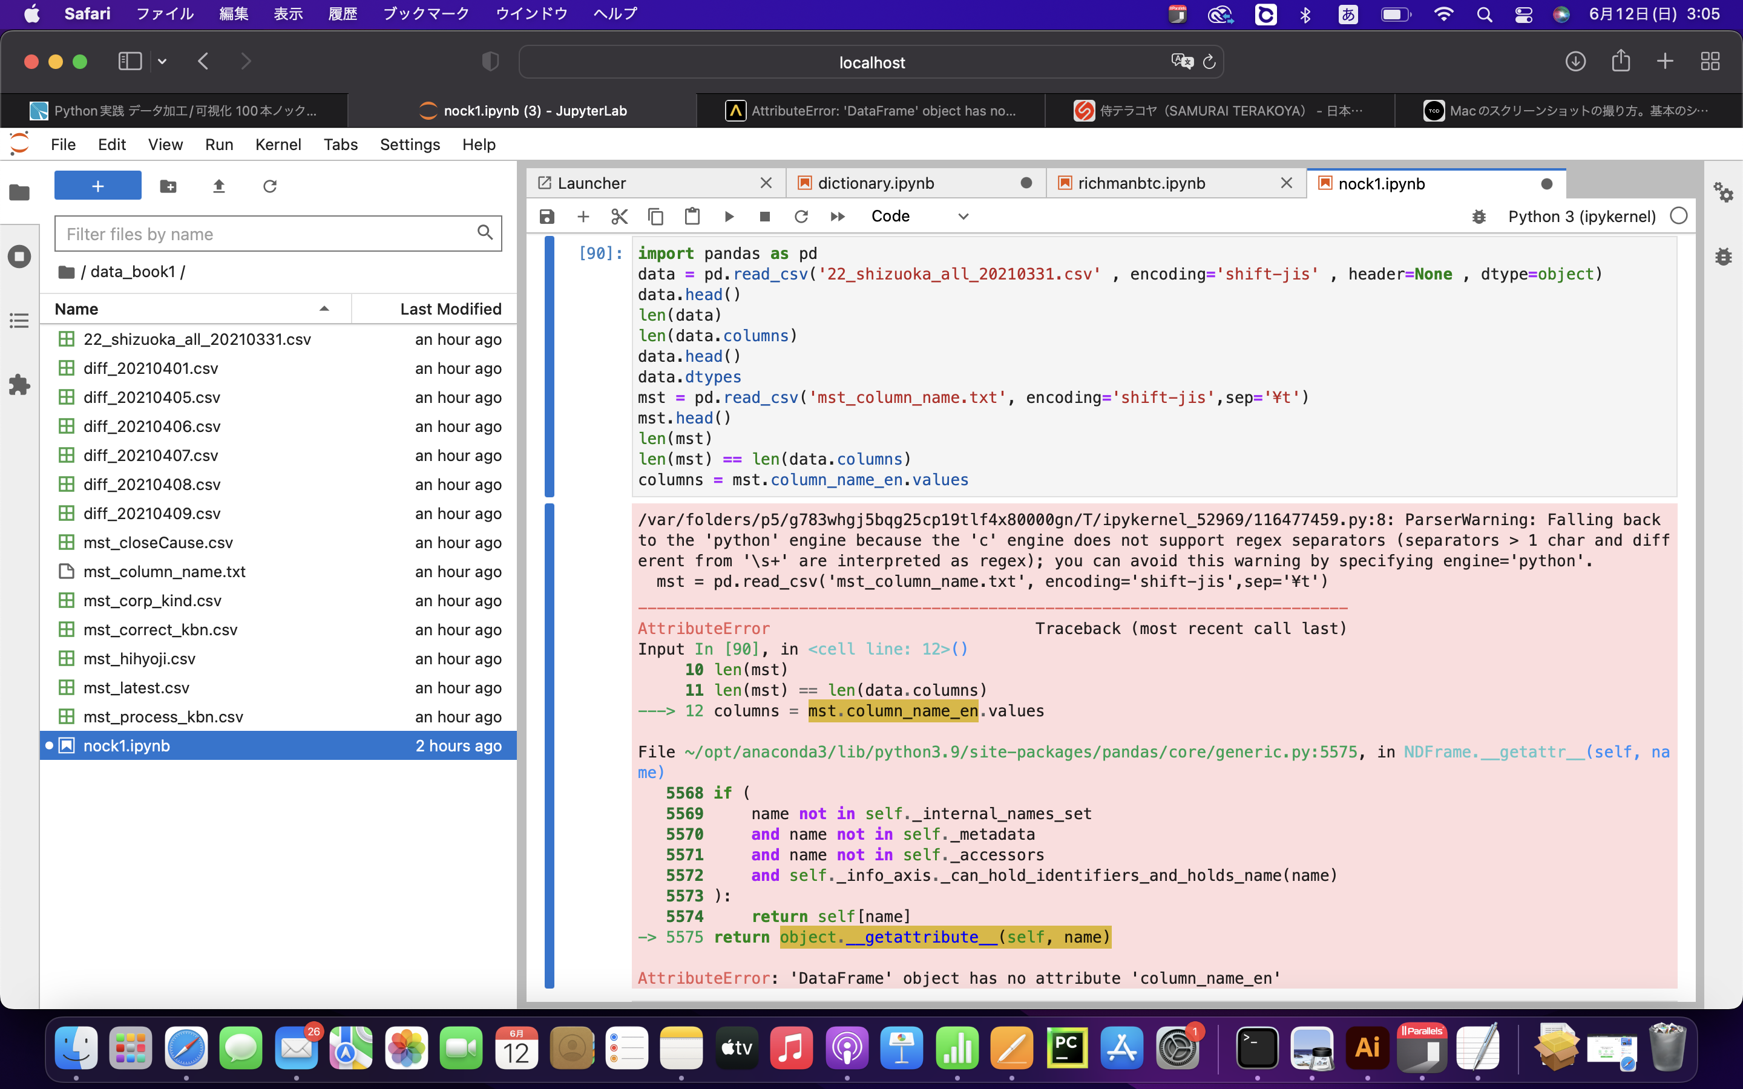Open the JupyterLab Settings menu
Screen dimensions: 1743x1089
click(x=410, y=145)
